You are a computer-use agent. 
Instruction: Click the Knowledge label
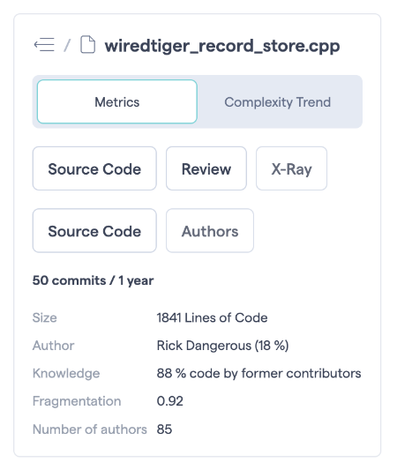[66, 374]
